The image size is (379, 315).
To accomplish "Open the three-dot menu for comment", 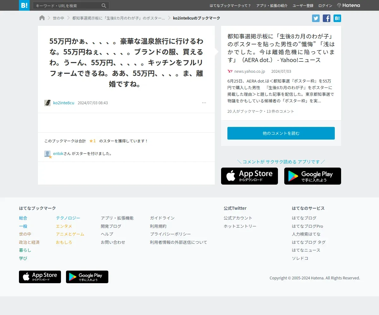I will (204, 103).
